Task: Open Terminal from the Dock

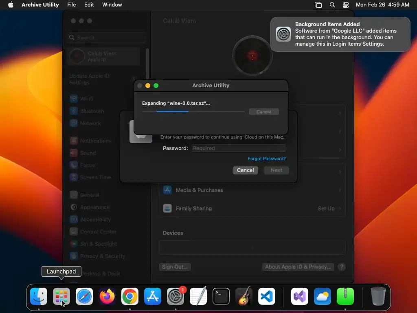Action: (221, 296)
